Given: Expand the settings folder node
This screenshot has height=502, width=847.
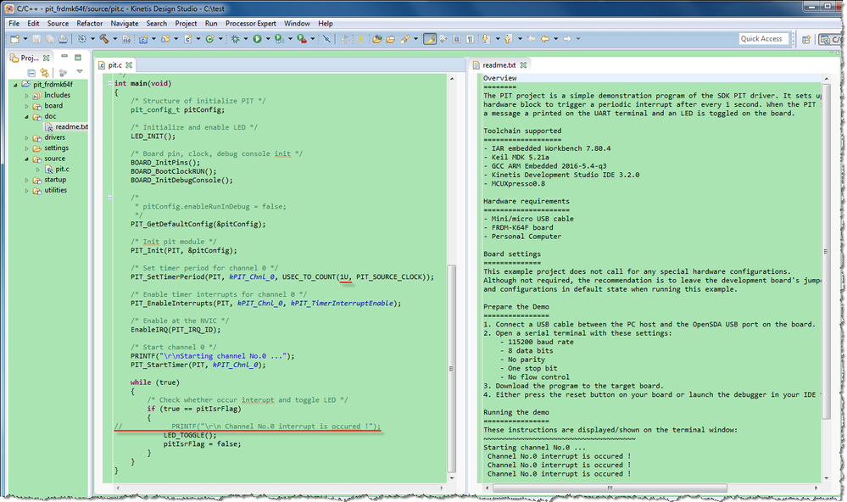Looking at the screenshot, I should click(x=26, y=148).
